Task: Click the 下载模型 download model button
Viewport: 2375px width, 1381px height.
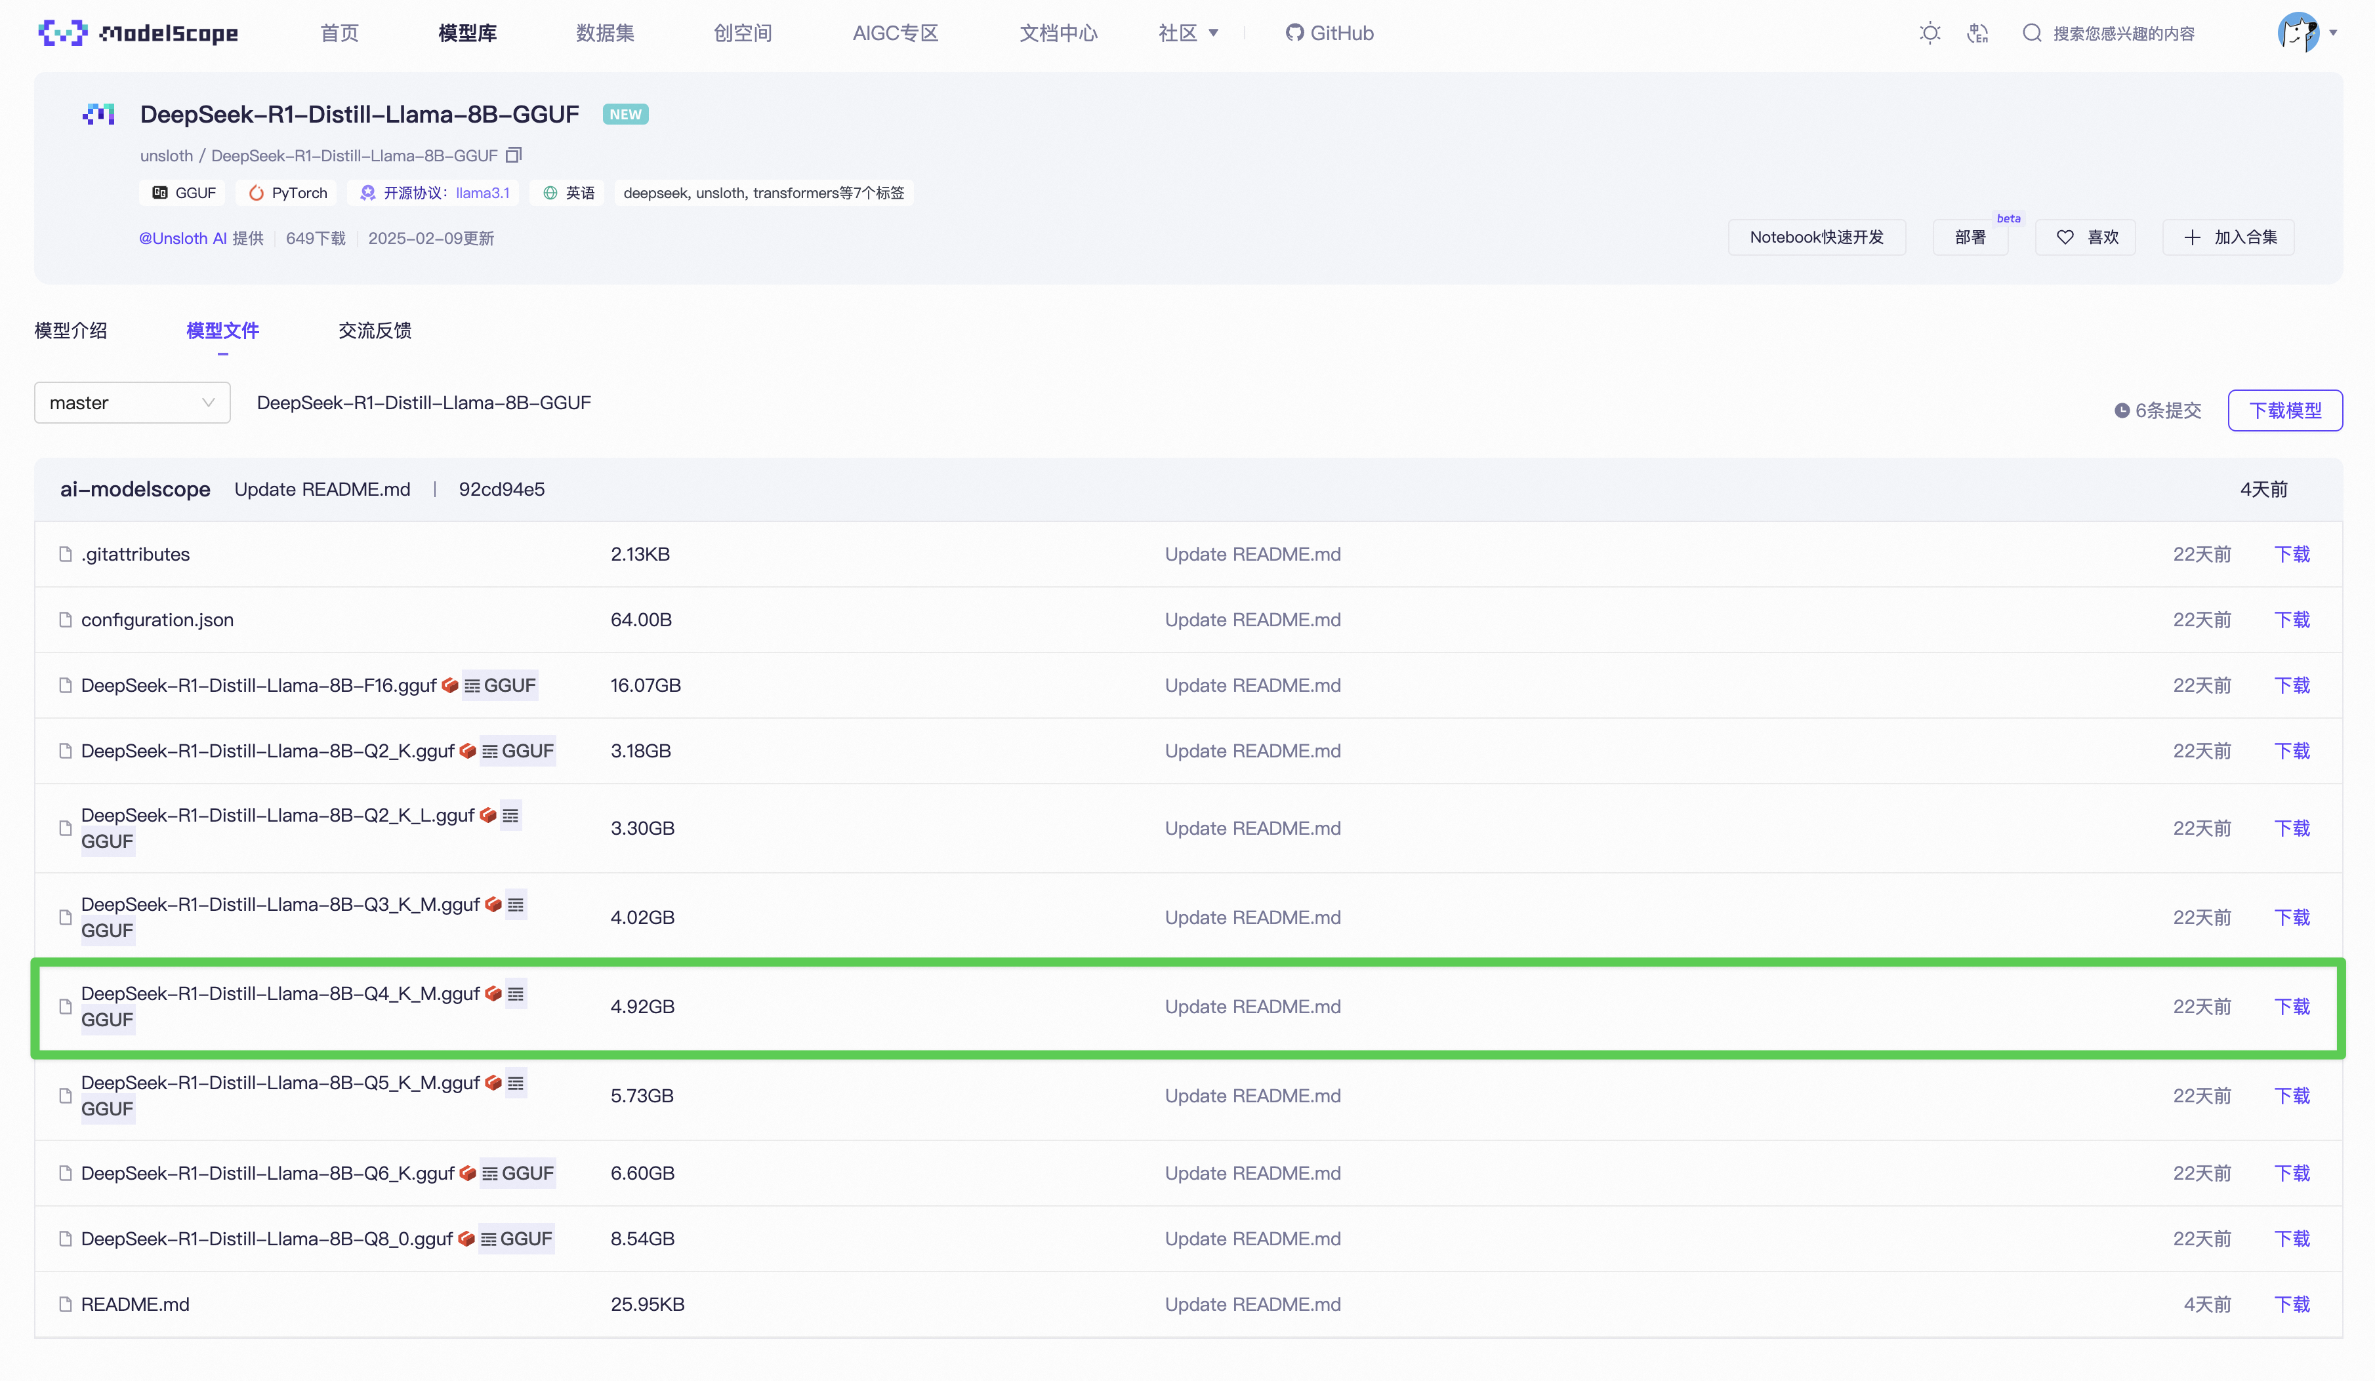Action: [2284, 410]
